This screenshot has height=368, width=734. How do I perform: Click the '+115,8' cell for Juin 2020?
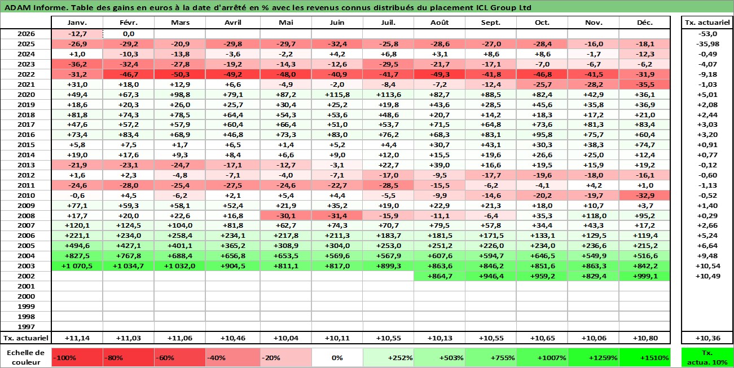pyautogui.click(x=337, y=95)
